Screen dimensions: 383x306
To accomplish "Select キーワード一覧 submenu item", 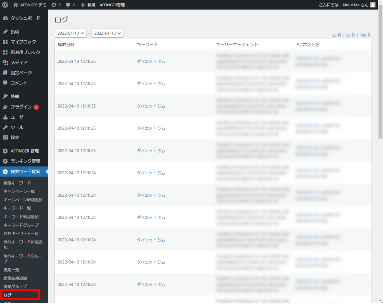I will 17,208.
